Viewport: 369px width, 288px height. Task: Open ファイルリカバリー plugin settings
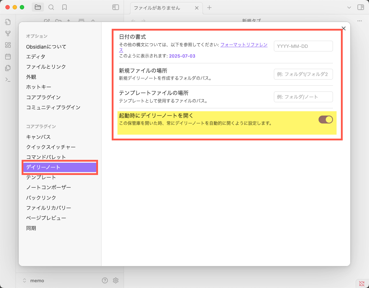coord(49,208)
